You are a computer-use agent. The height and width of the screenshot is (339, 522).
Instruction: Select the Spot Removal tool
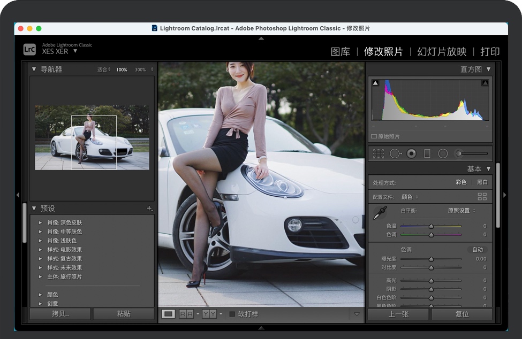point(395,153)
